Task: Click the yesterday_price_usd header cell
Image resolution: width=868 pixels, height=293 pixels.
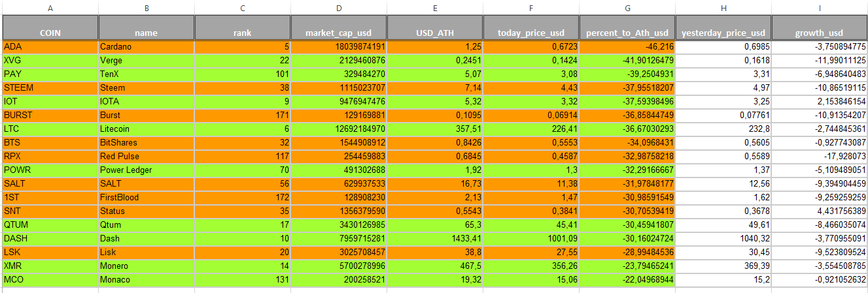Action: click(x=723, y=27)
